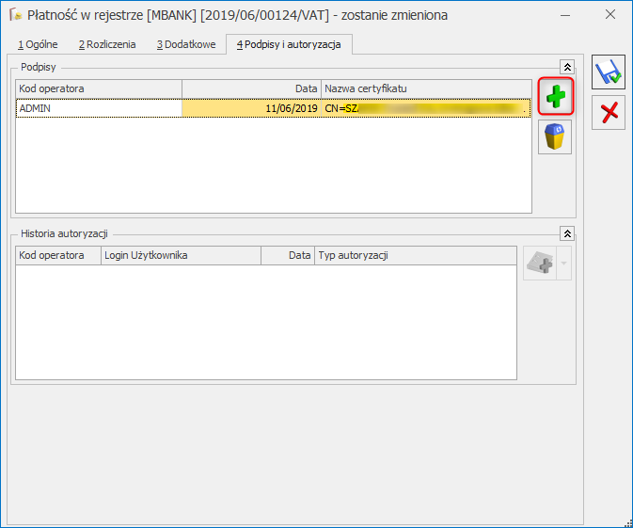Open the add authorization dropdown arrow
Image resolution: width=633 pixels, height=528 pixels.
point(564,263)
